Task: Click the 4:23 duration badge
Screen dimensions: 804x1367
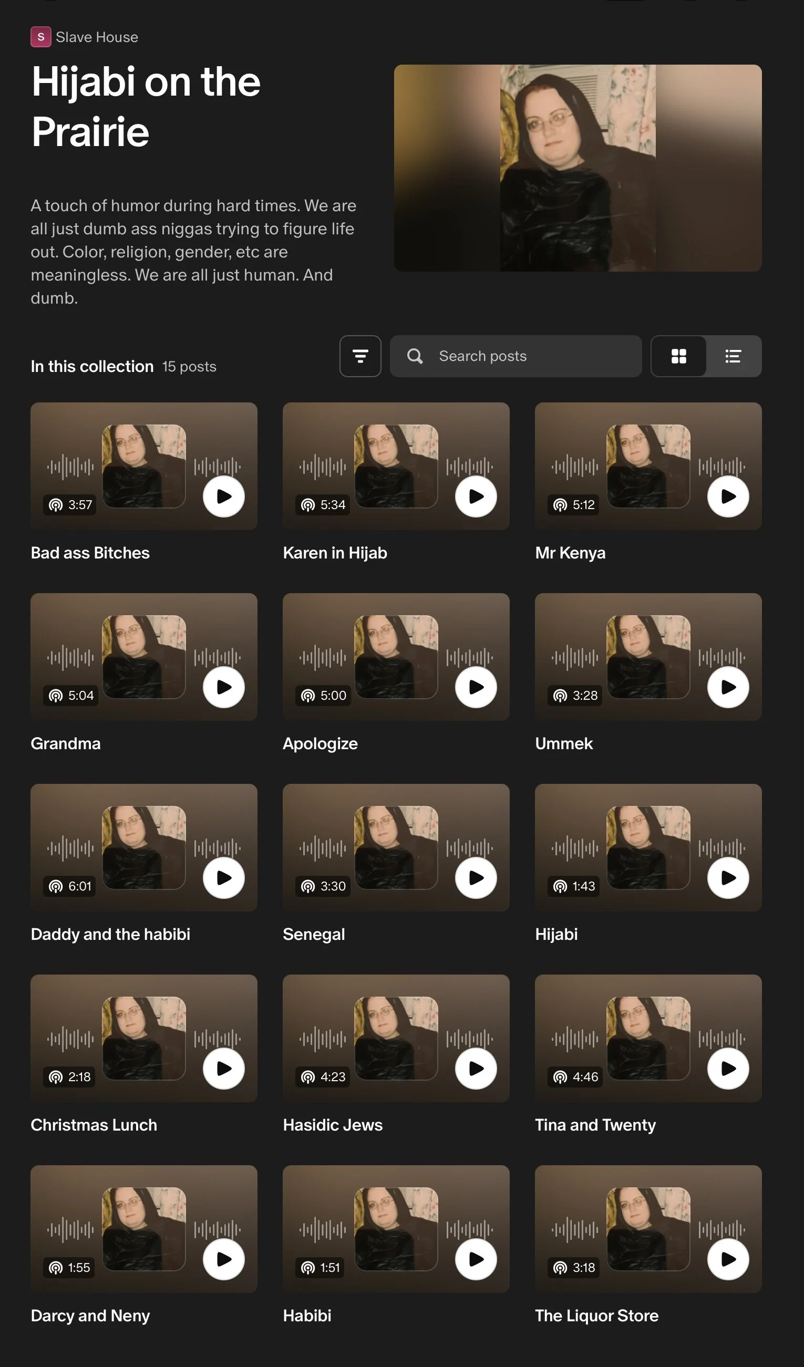Action: click(323, 1078)
